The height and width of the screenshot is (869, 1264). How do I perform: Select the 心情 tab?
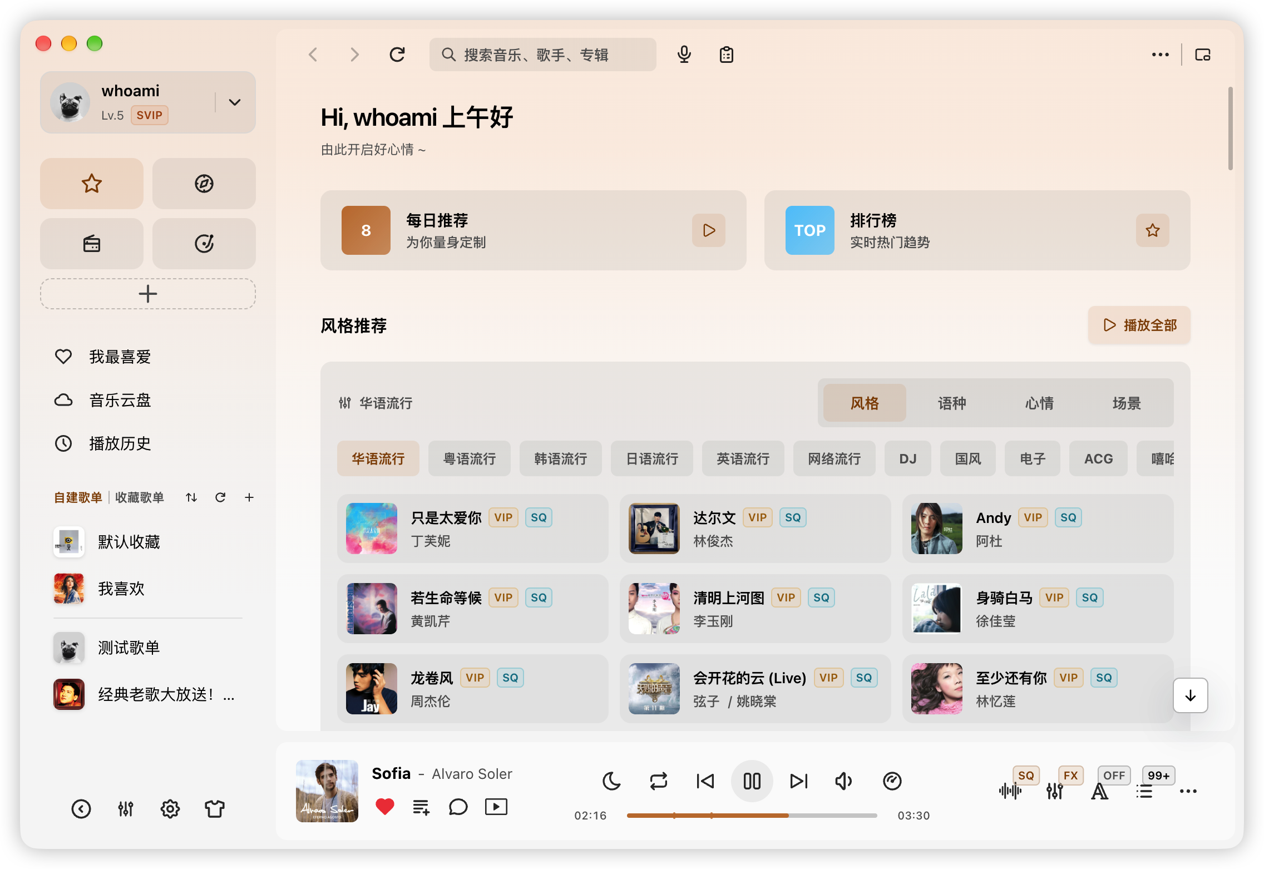(1039, 403)
